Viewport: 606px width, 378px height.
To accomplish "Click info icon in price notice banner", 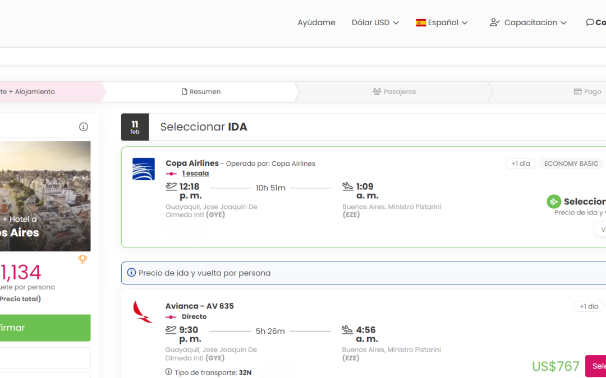I will coord(131,273).
